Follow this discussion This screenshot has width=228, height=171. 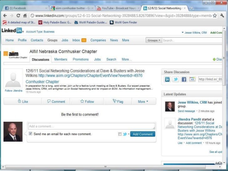(x=87, y=101)
